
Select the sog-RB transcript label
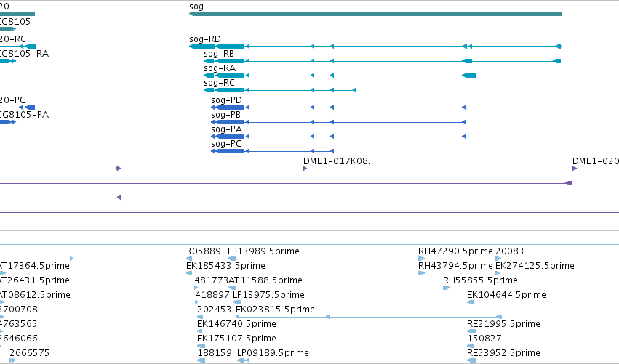tap(219, 54)
